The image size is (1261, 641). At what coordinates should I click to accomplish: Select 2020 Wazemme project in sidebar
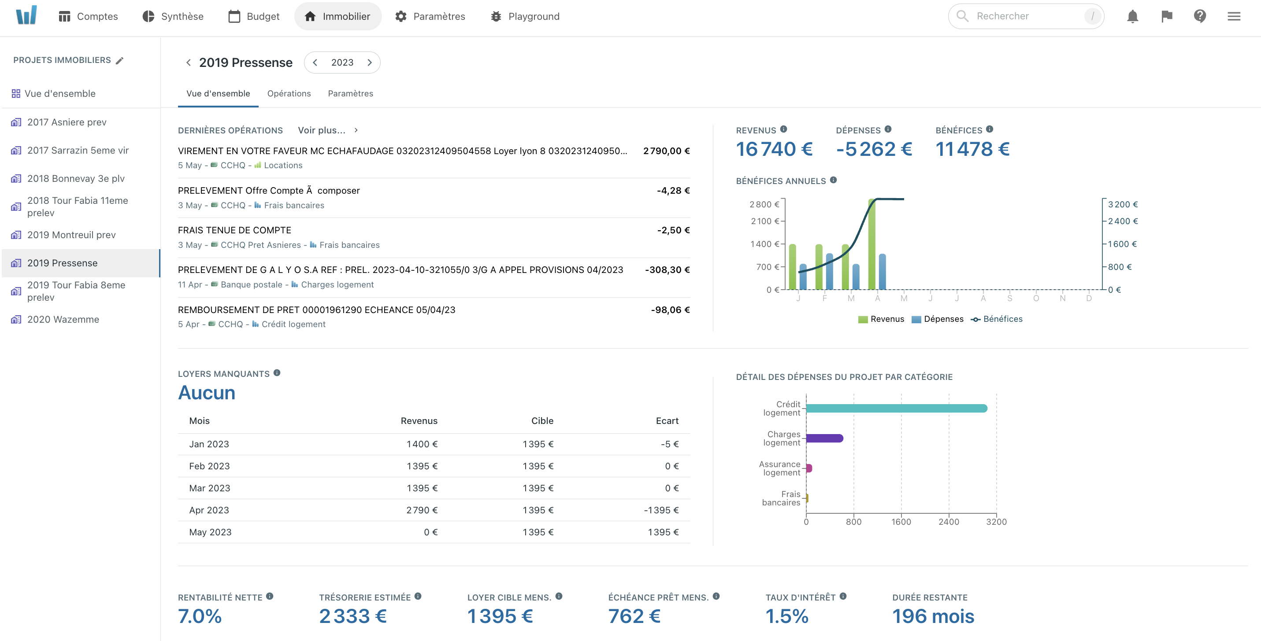tap(63, 319)
